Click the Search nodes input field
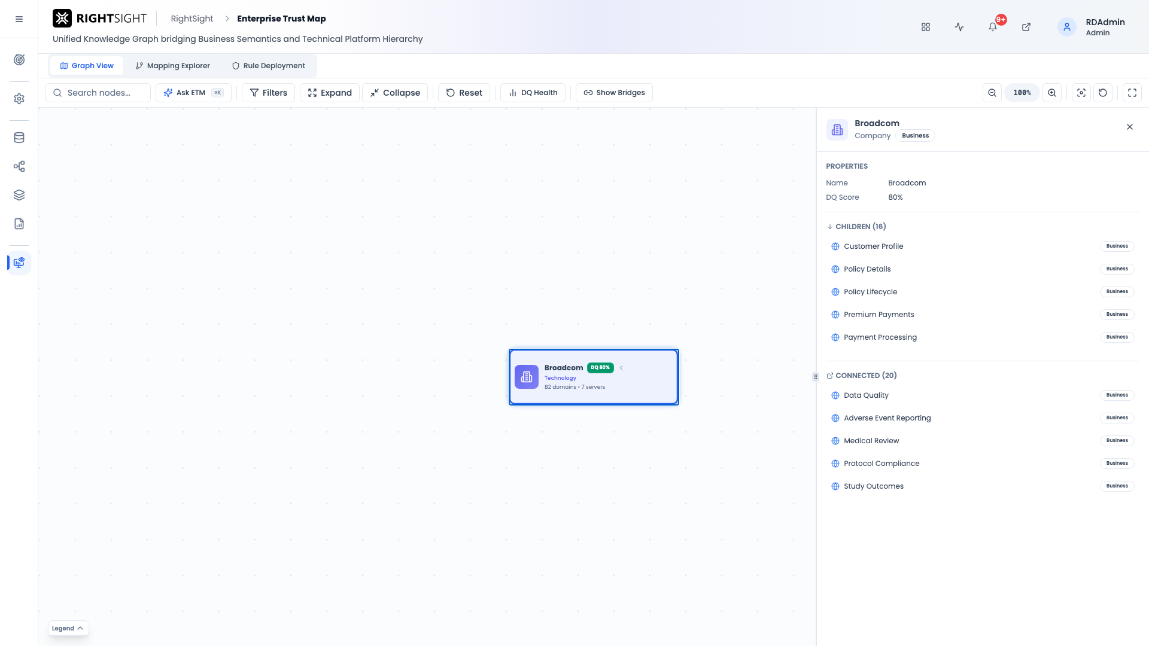This screenshot has width=1149, height=646. [98, 93]
